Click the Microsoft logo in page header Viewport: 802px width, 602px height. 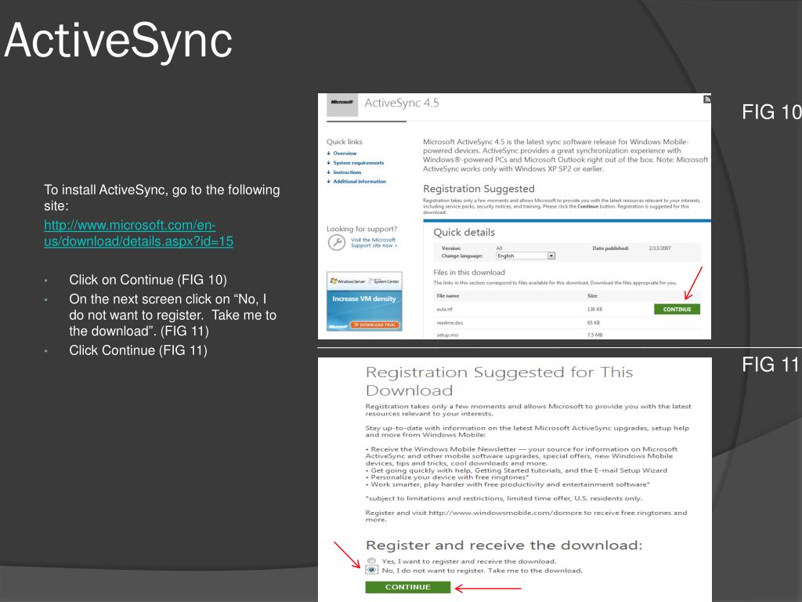pyautogui.click(x=342, y=105)
